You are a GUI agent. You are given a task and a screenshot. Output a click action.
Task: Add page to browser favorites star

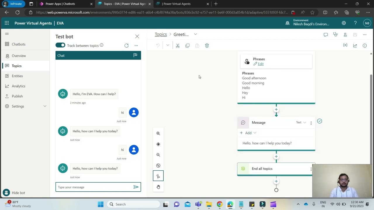point(312,12)
